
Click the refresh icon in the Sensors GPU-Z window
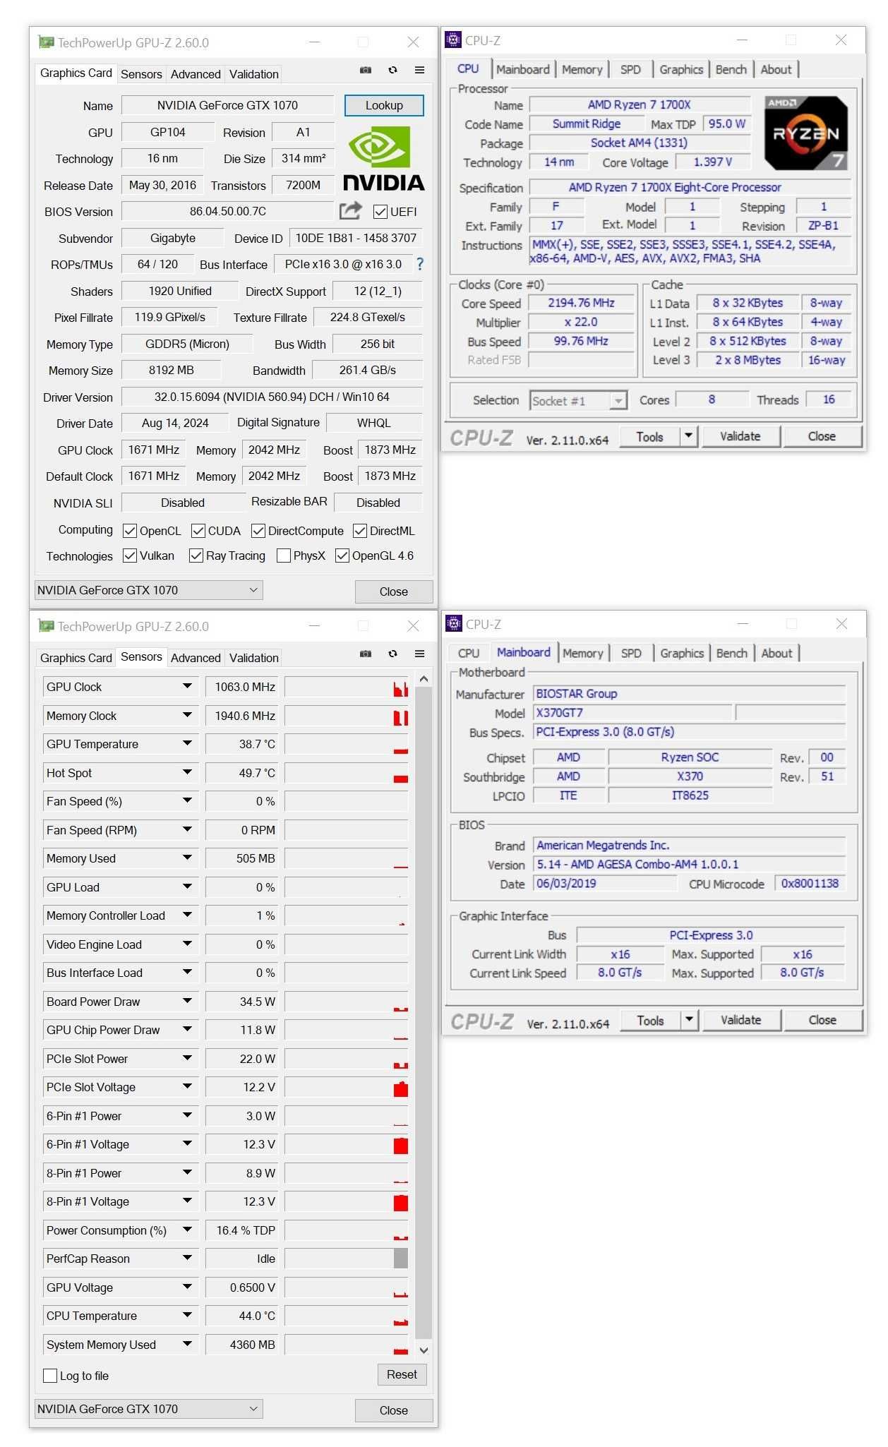tap(392, 654)
